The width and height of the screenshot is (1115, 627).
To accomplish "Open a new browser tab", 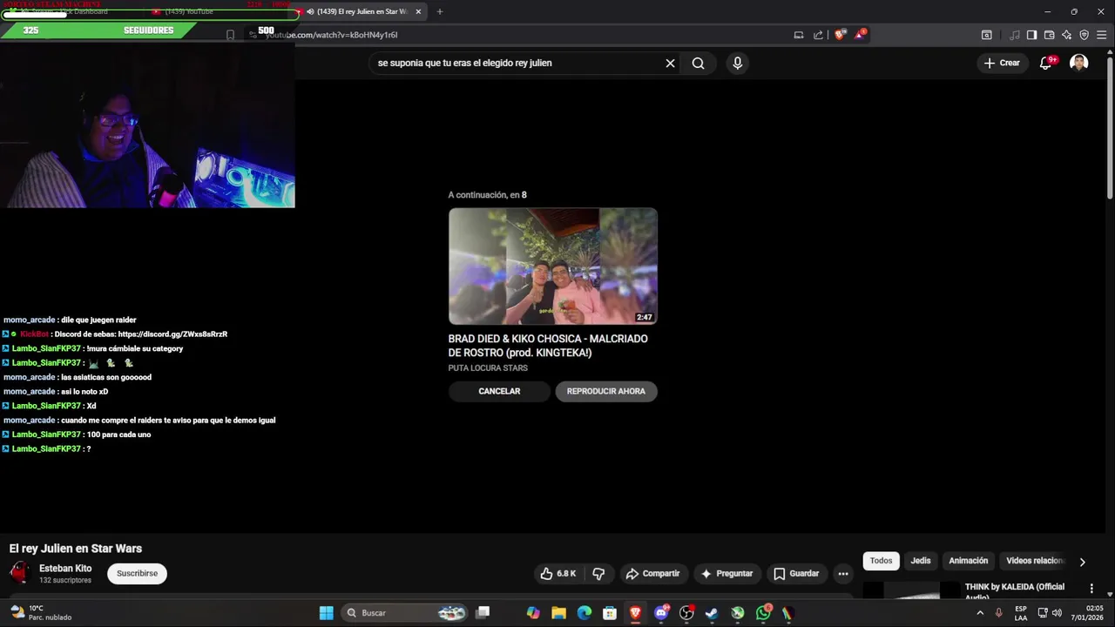I will [x=439, y=11].
